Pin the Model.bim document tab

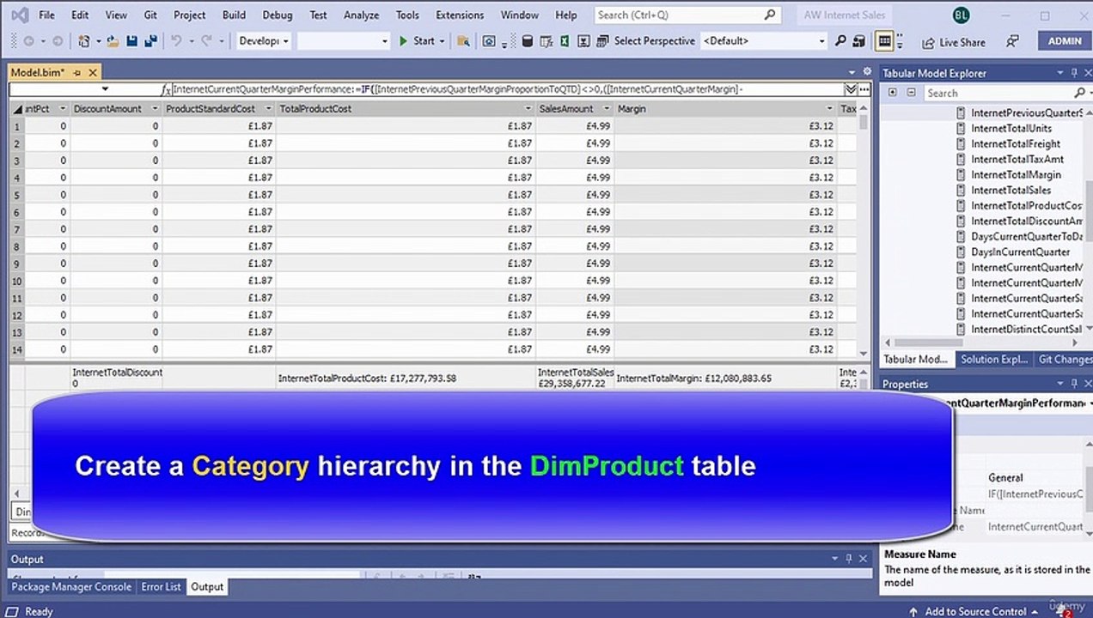[x=76, y=73]
